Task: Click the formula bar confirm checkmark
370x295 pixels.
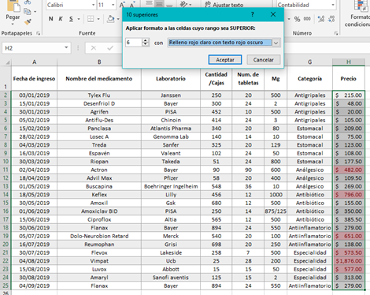Action: point(110,48)
